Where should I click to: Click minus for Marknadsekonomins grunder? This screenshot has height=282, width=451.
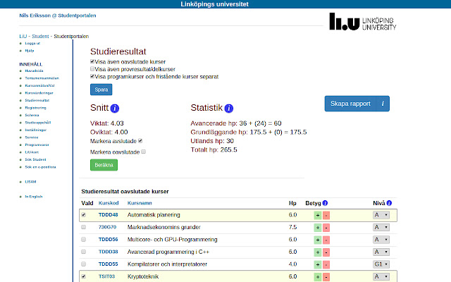326,228
